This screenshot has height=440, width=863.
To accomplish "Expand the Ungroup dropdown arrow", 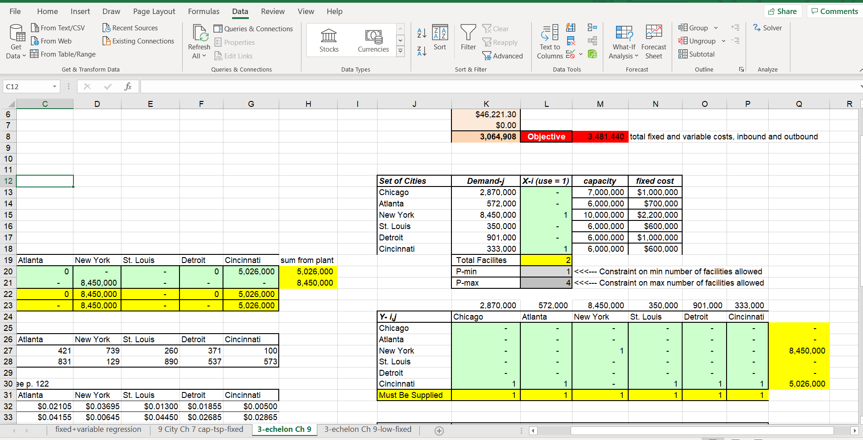I will click(723, 41).
